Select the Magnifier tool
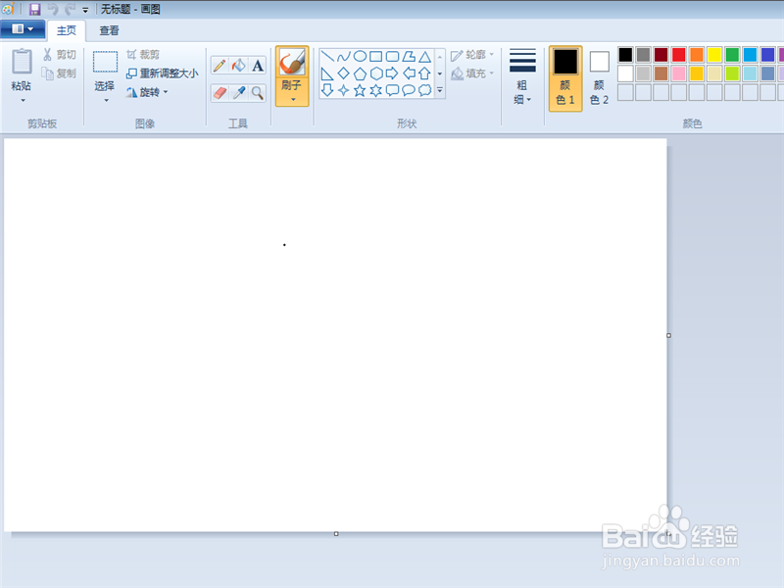 coord(258,92)
